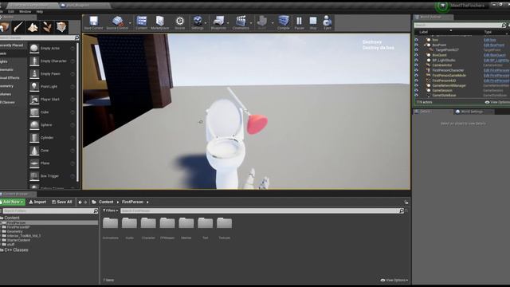This screenshot has height=287, width=510.
Task: Toggle visibility eye for FirstPersonGameMode
Action: pyautogui.click(x=416, y=75)
